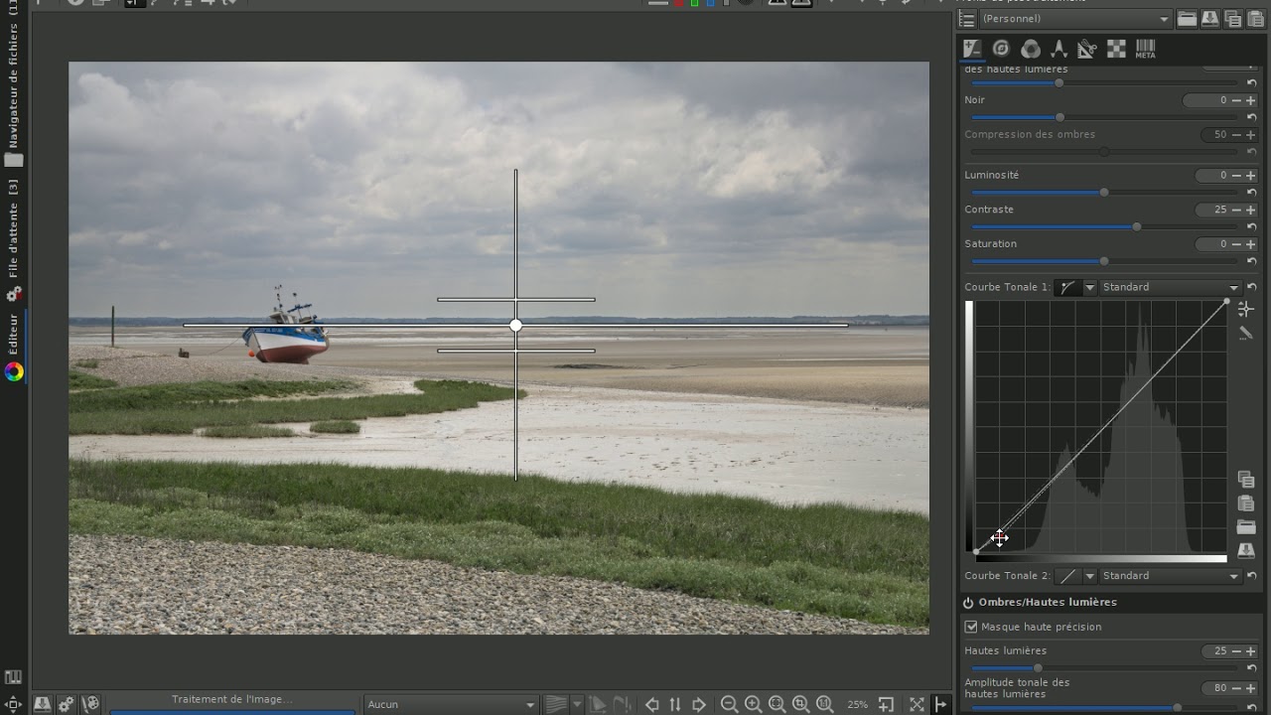Open the Transform tab with ruler and scissors
Screen dimensions: 1271x715
(x=1087, y=49)
